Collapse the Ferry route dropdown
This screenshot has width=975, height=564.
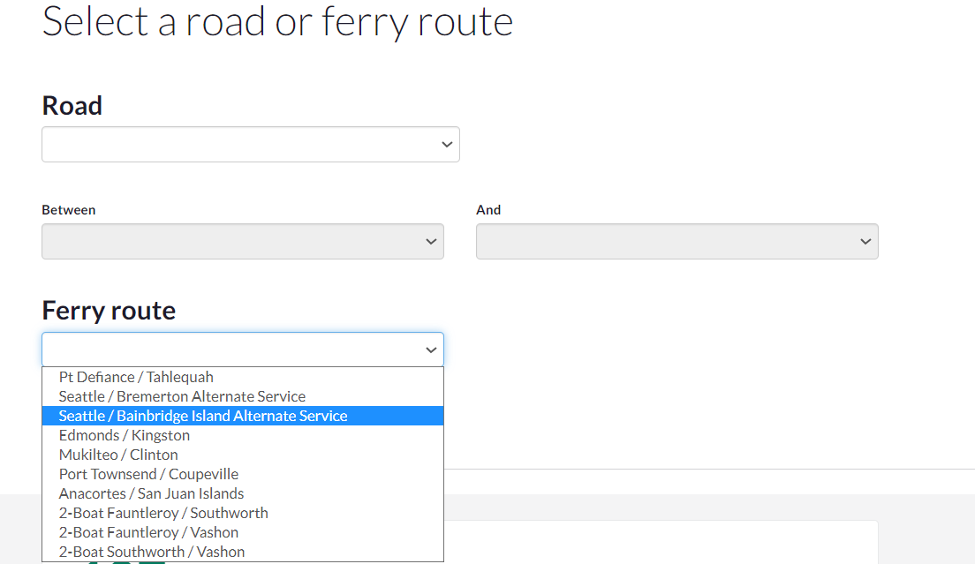242,350
